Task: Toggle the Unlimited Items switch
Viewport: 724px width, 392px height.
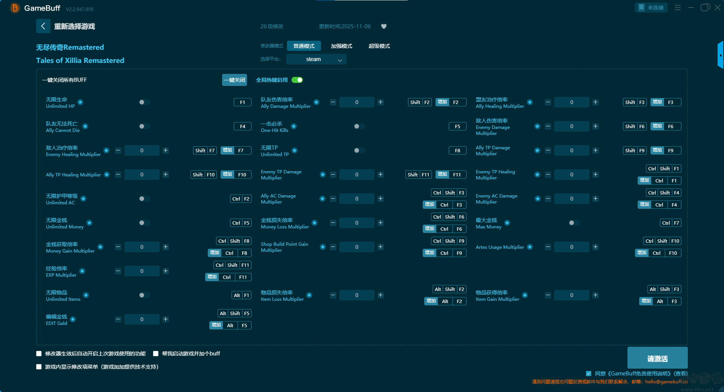Action: tap(144, 295)
